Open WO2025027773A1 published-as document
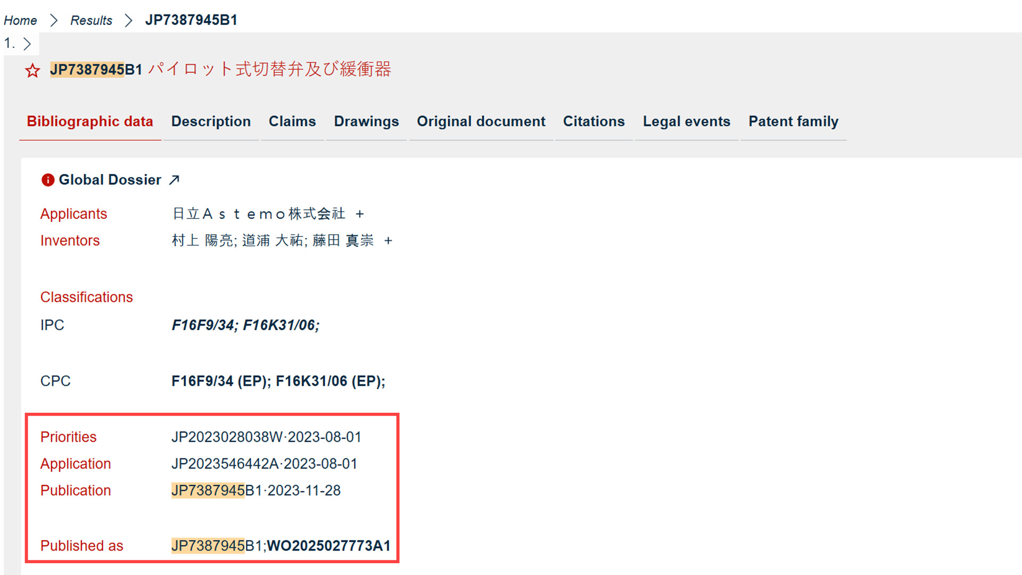The image size is (1022, 575). point(328,546)
